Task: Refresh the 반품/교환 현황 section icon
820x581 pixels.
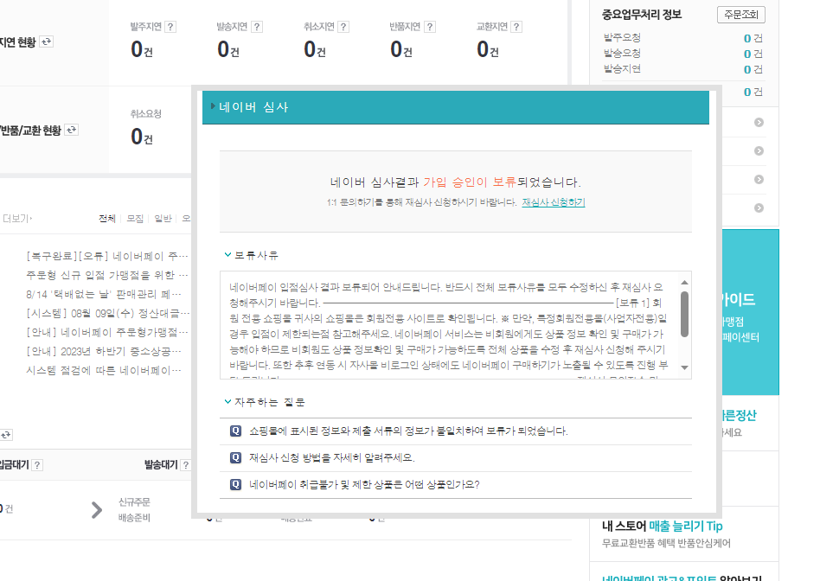Action: pos(72,130)
